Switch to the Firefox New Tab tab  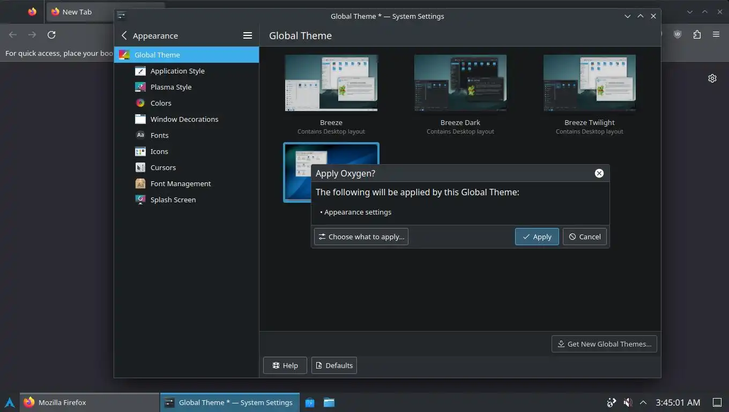click(80, 12)
